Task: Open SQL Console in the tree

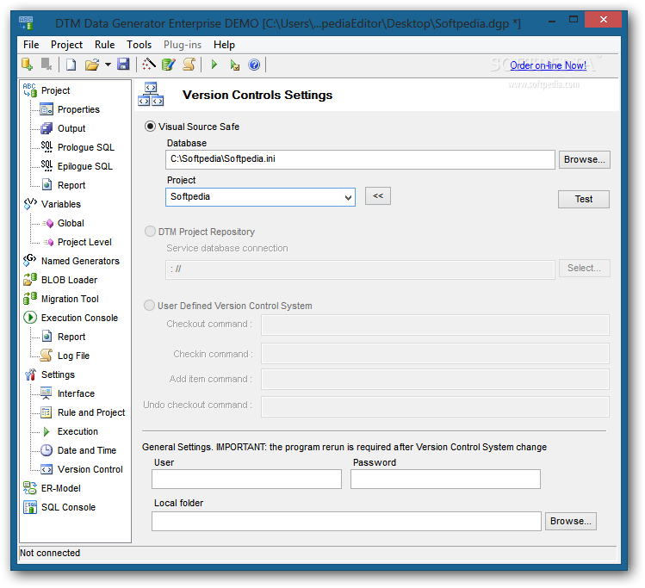Action: 68,506
